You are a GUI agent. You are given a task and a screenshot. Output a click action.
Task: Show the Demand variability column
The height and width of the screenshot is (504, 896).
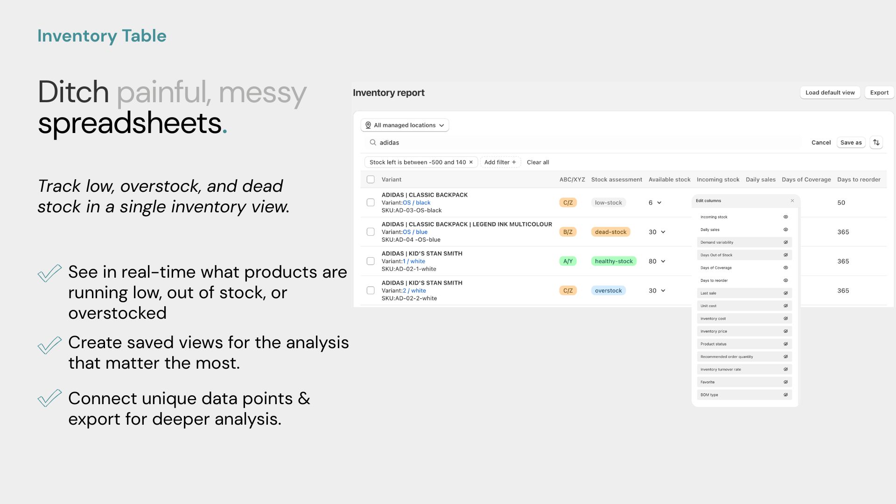(x=785, y=242)
